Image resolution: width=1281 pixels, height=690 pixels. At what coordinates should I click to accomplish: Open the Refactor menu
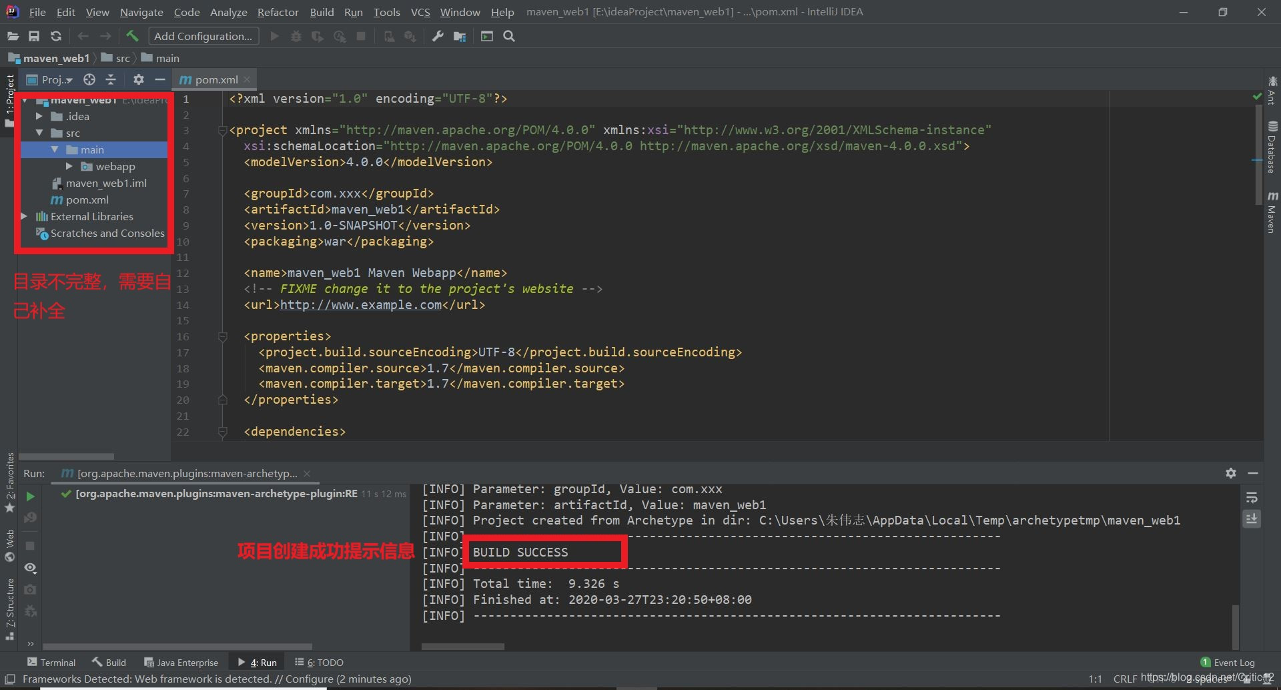pos(278,12)
